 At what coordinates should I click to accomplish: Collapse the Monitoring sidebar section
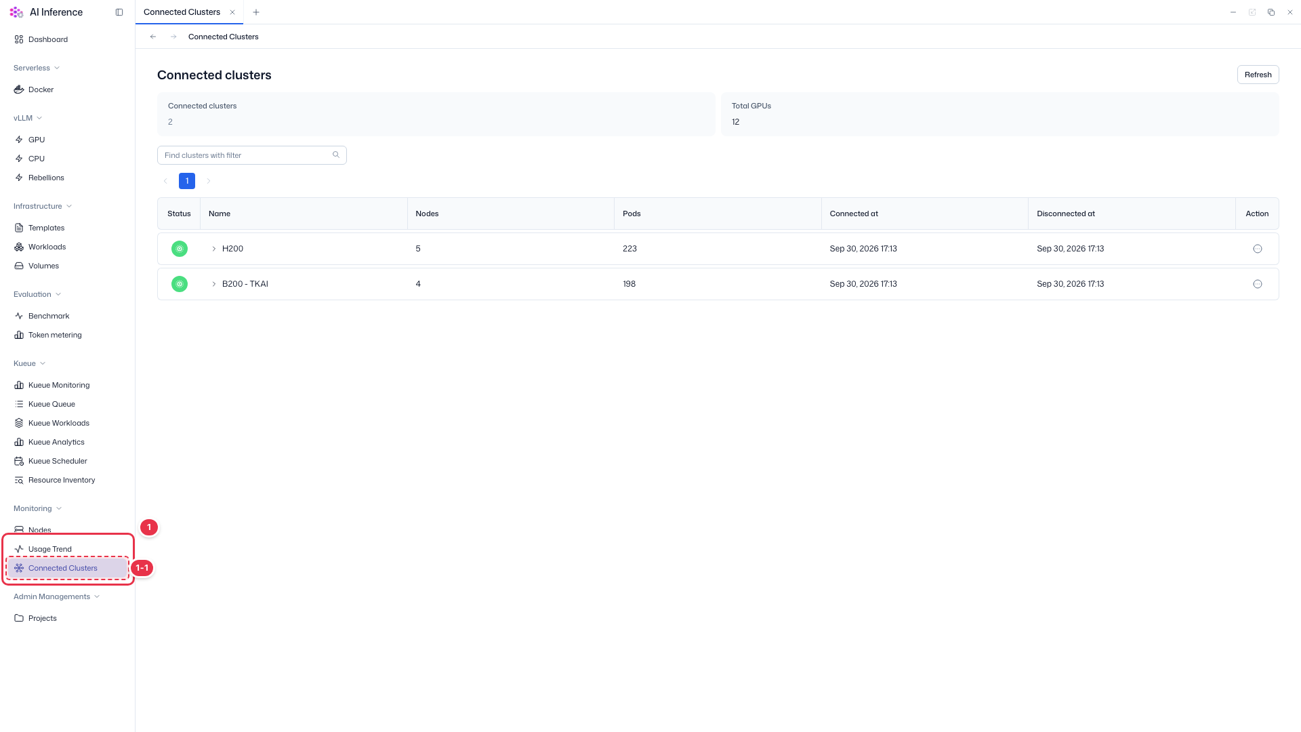38,508
